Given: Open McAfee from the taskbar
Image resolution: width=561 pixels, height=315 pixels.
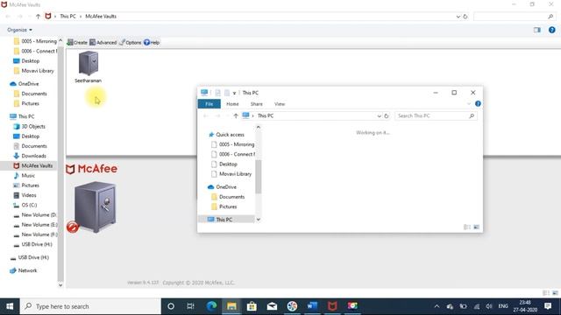Looking at the screenshot, I should coord(332,306).
